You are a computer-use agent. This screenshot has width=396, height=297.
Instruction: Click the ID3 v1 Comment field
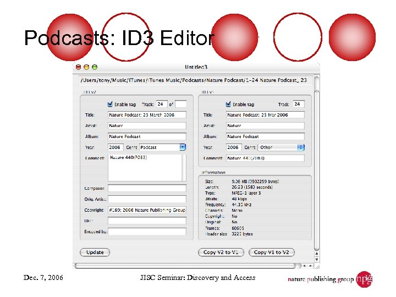click(x=265, y=158)
